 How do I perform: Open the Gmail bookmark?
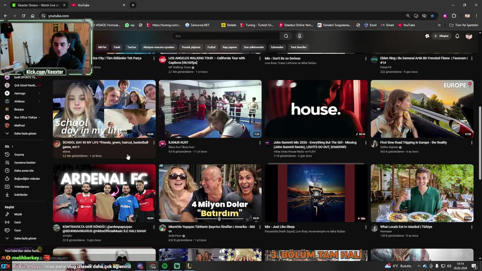coord(387,25)
